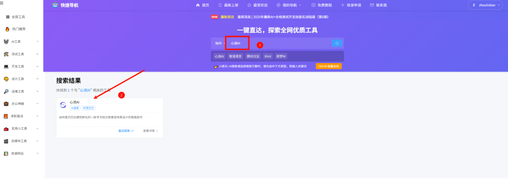
Task: Expand the 设计工具 sidebar chevron
Action: click(x=37, y=79)
